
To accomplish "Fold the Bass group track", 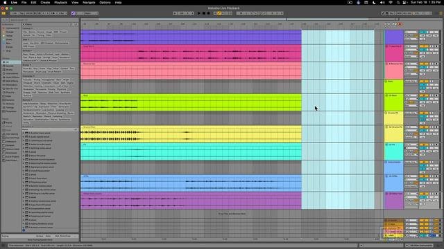I will coord(386,82).
